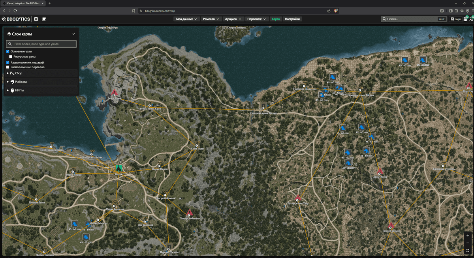Click the language translate icon in header
The image size is (474, 258).
[471, 19]
